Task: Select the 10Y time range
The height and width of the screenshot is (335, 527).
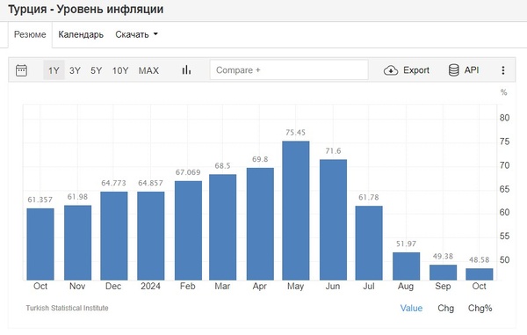Action: tap(120, 70)
